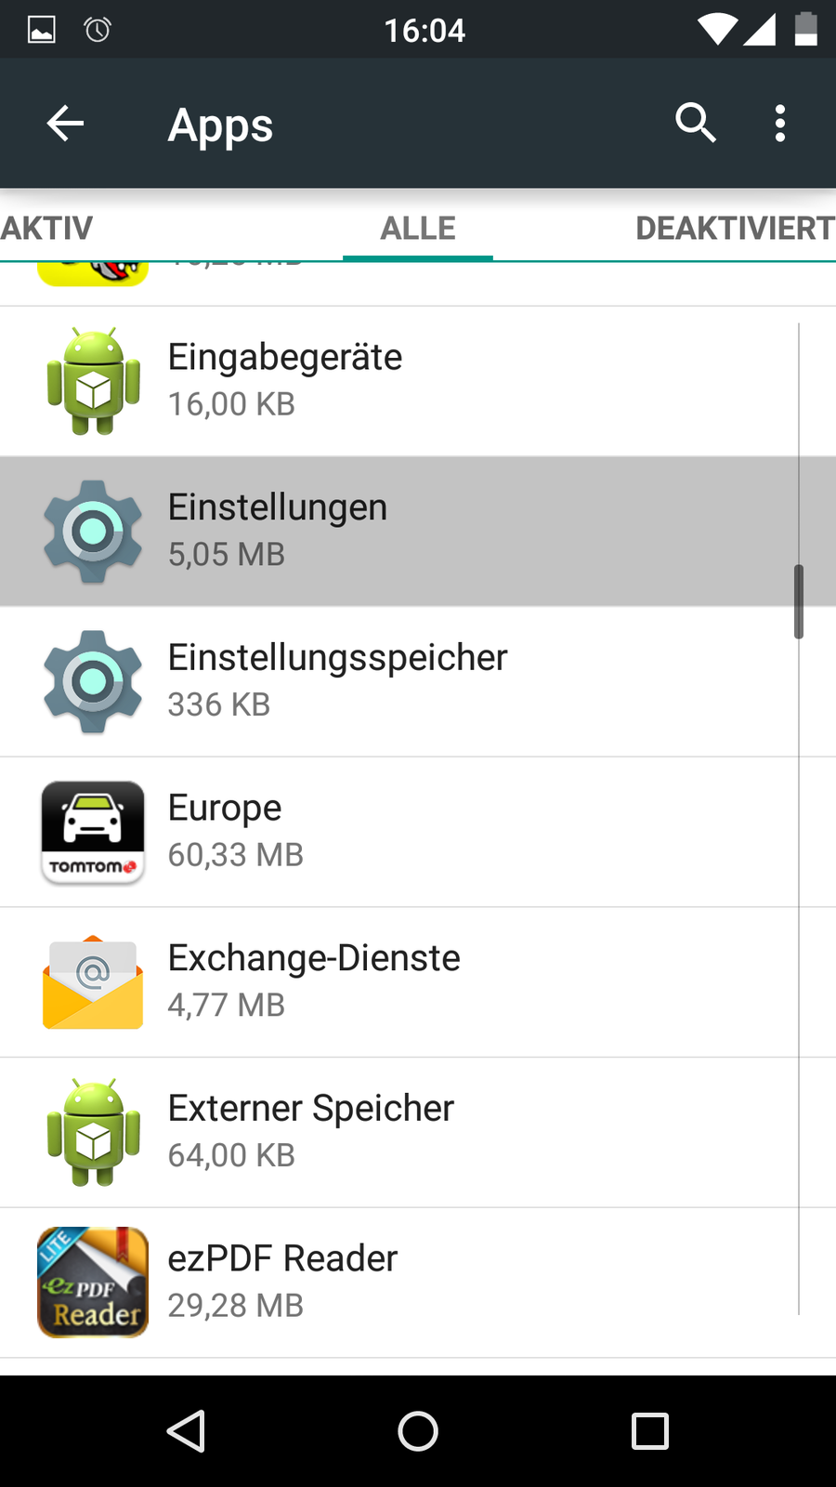
Task: Open recent apps with the square button
Action: (x=650, y=1431)
